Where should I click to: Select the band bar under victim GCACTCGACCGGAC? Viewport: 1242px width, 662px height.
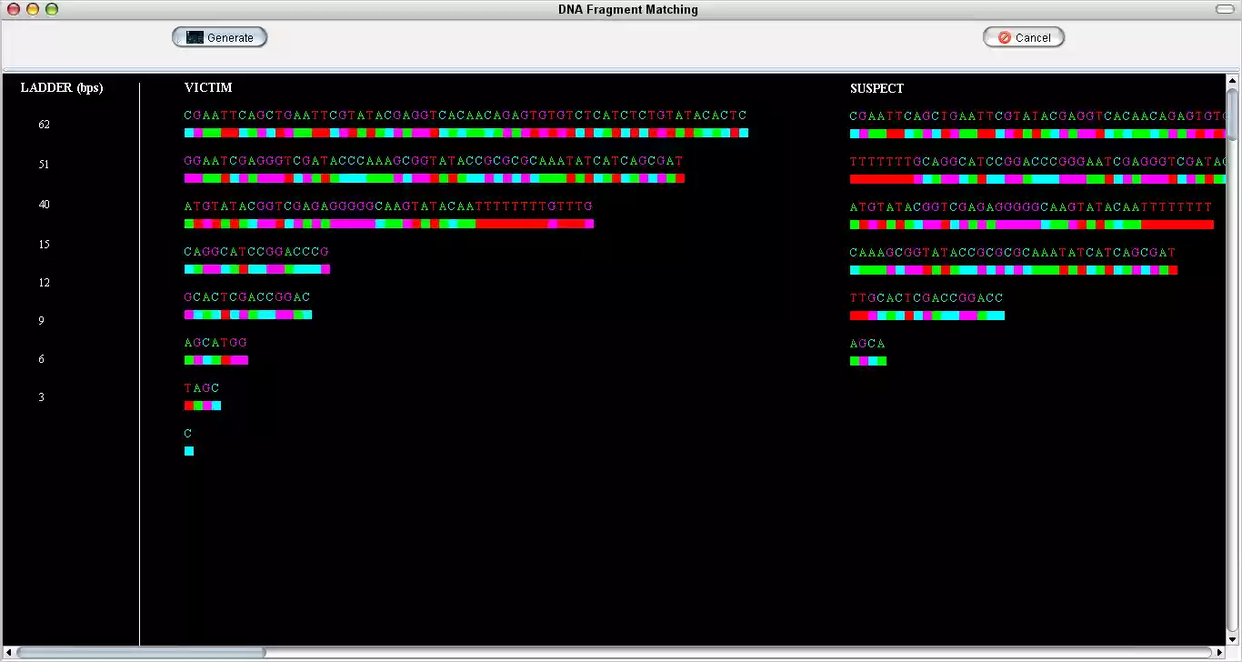click(247, 315)
